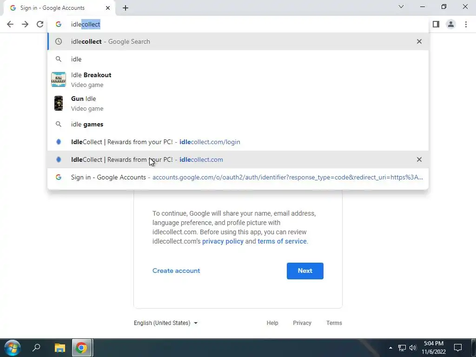
Task: Show hidden system tray icons
Action: 390,348
